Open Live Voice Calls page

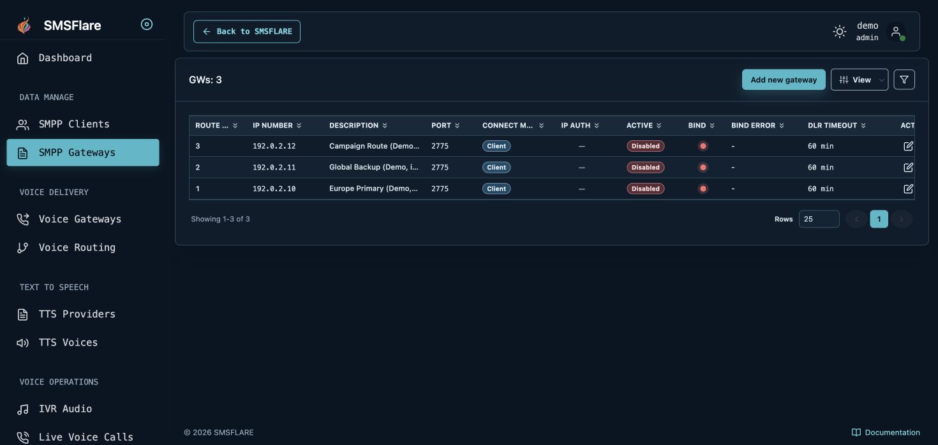[83, 437]
